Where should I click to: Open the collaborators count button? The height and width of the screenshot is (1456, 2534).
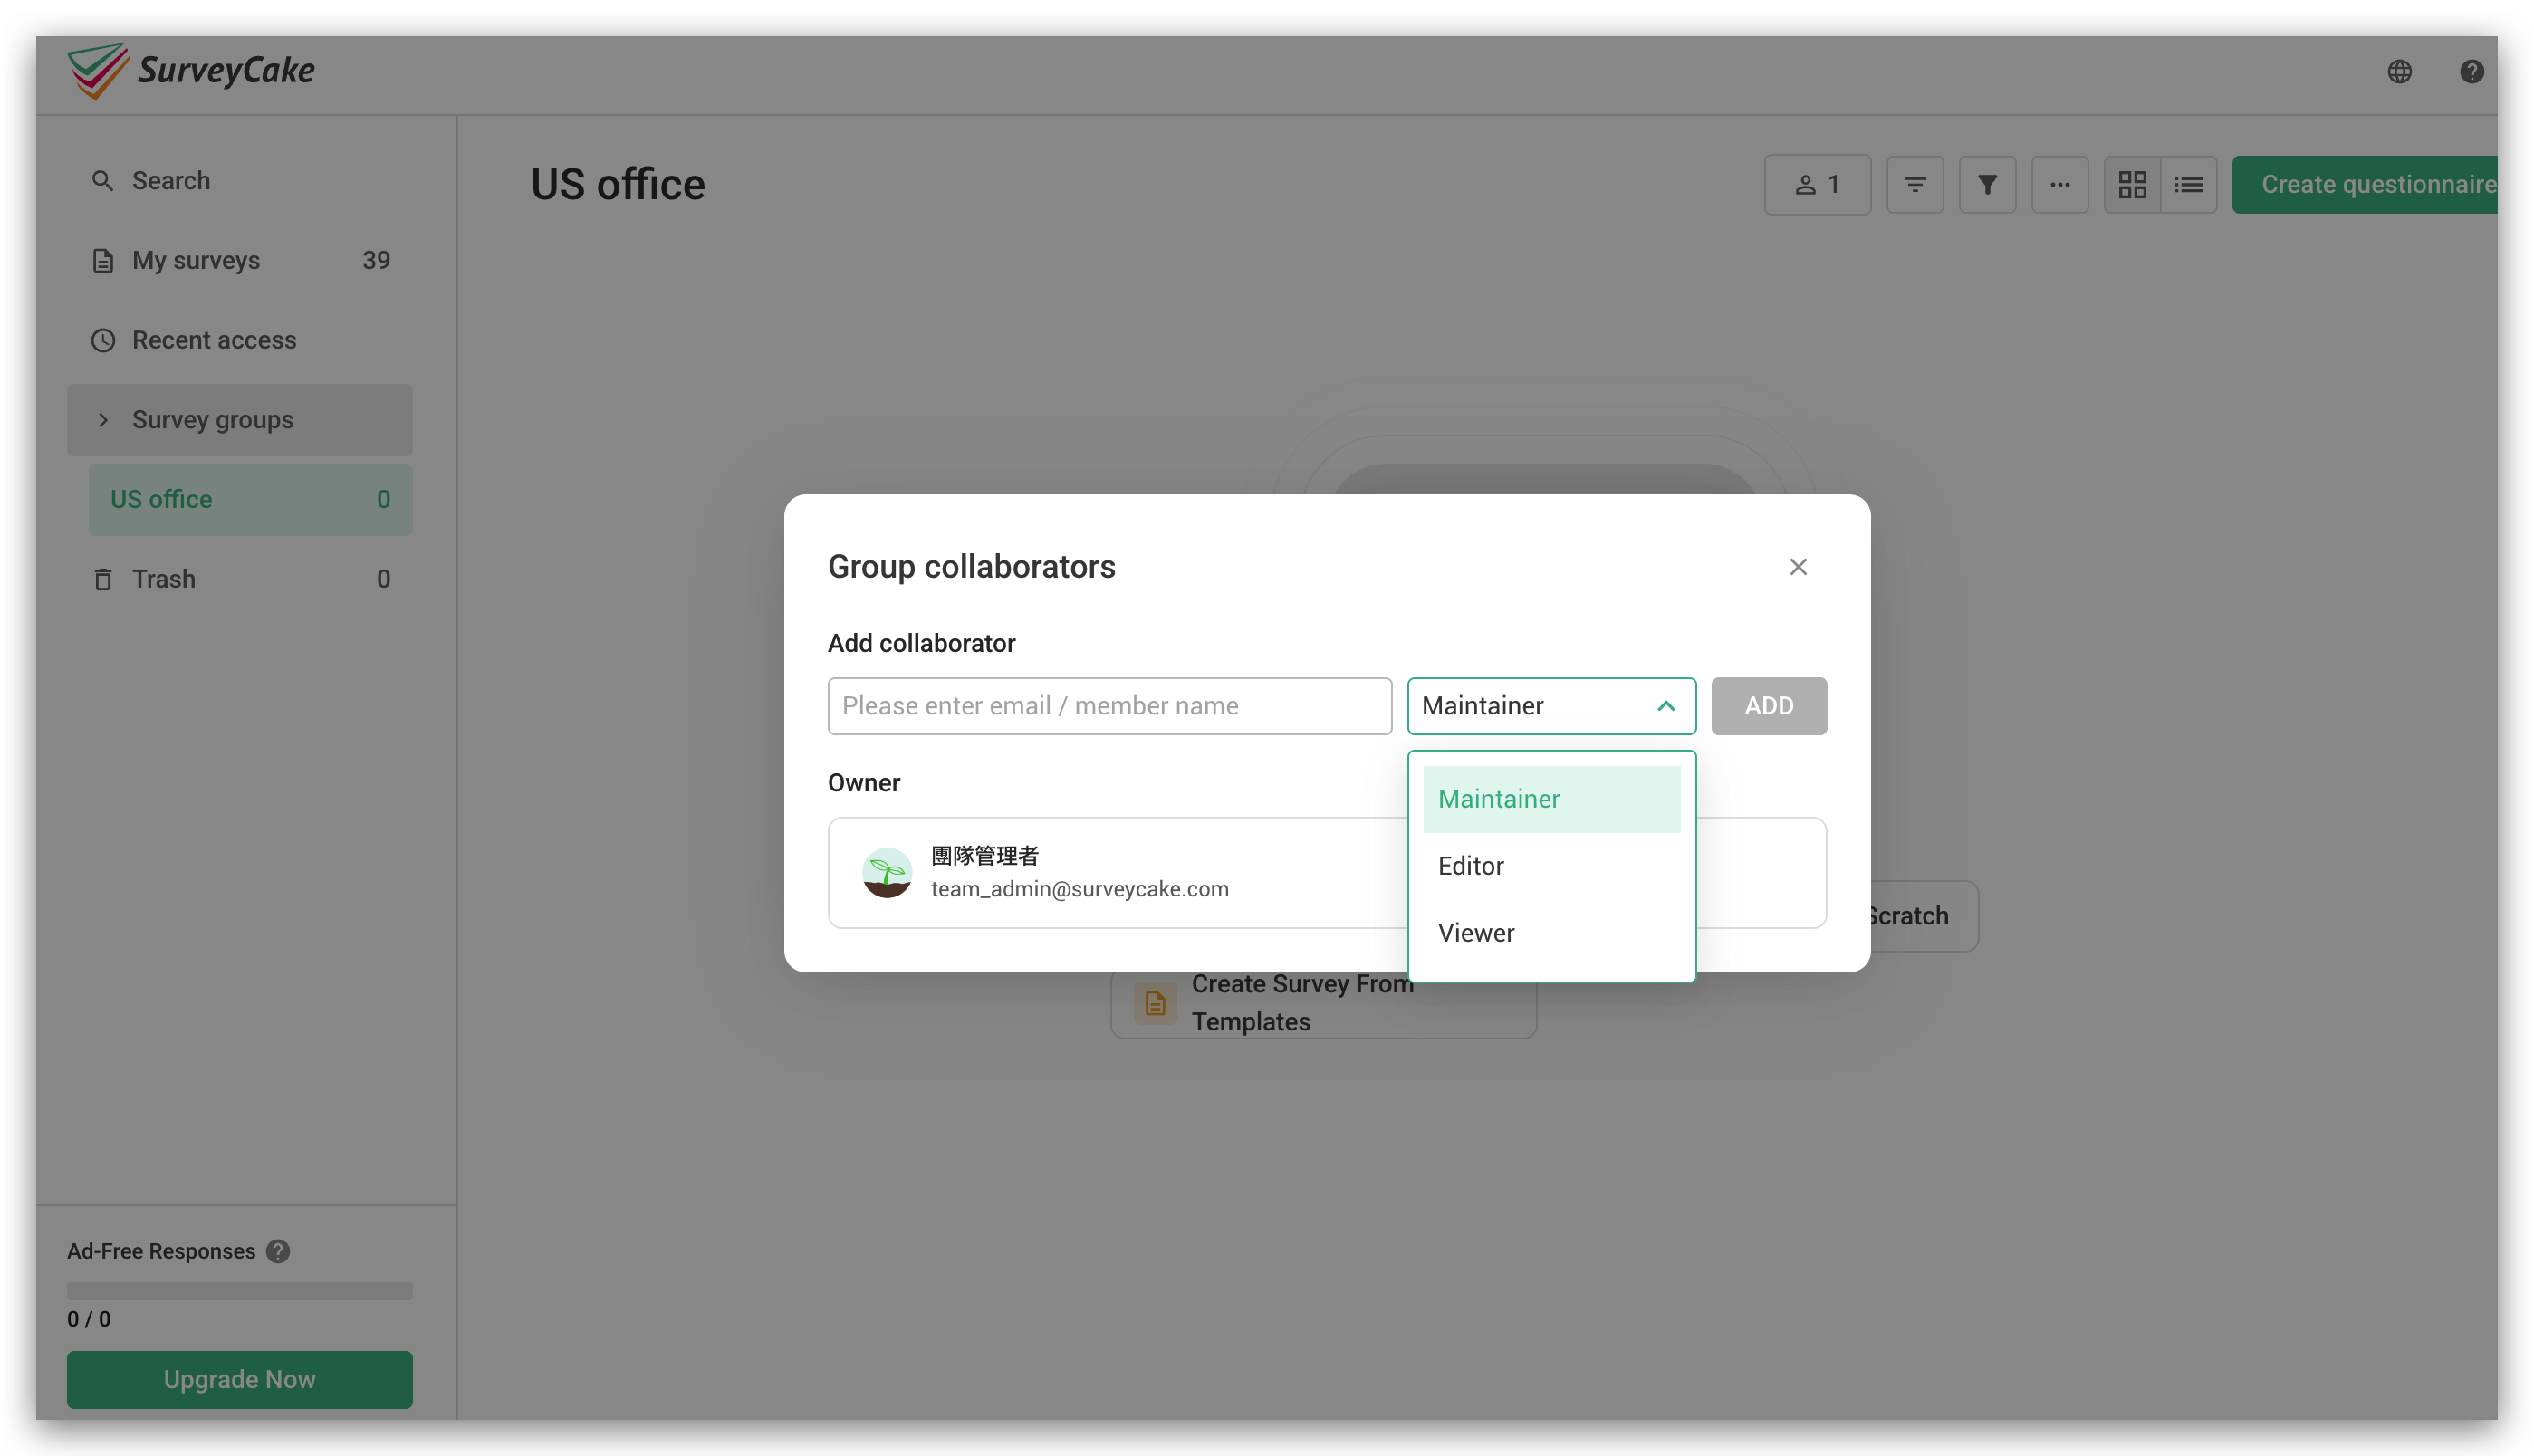(x=1817, y=185)
